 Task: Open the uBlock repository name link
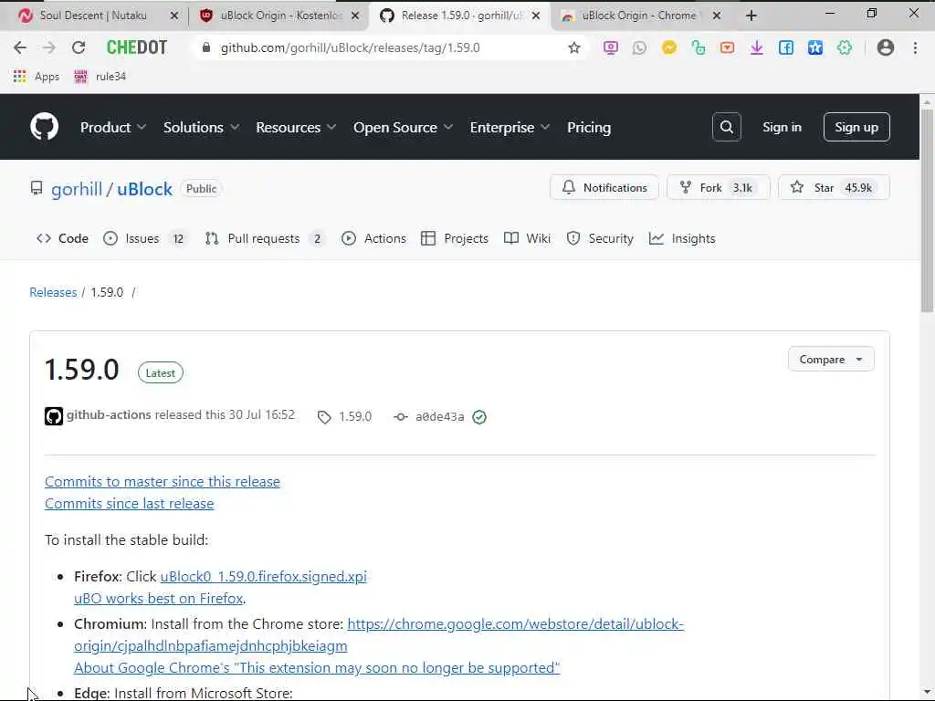pyautogui.click(x=144, y=189)
